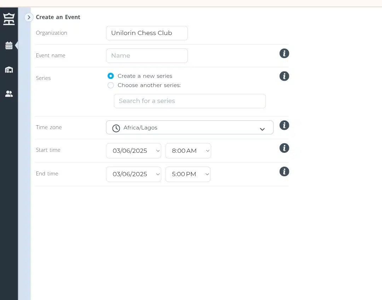This screenshot has width=382, height=300.
Task: Click the Series label
Action: point(43,78)
